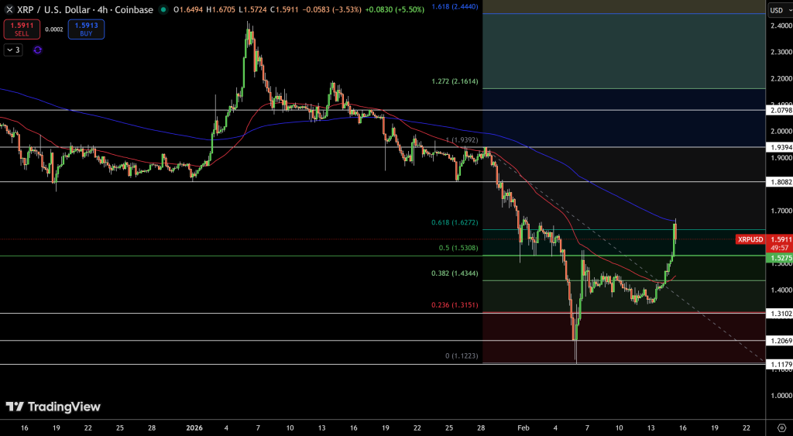The height and width of the screenshot is (436, 793).
Task: Select the 1.8082 price axis label
Action: 780,181
